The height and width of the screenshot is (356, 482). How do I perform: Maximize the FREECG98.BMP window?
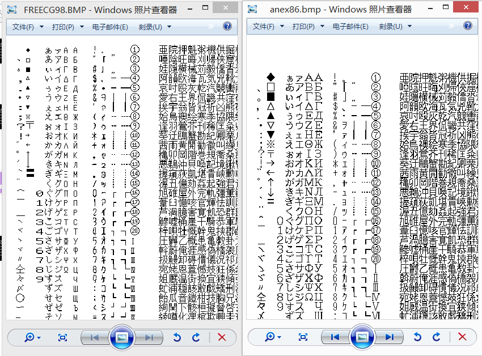click(x=205, y=8)
